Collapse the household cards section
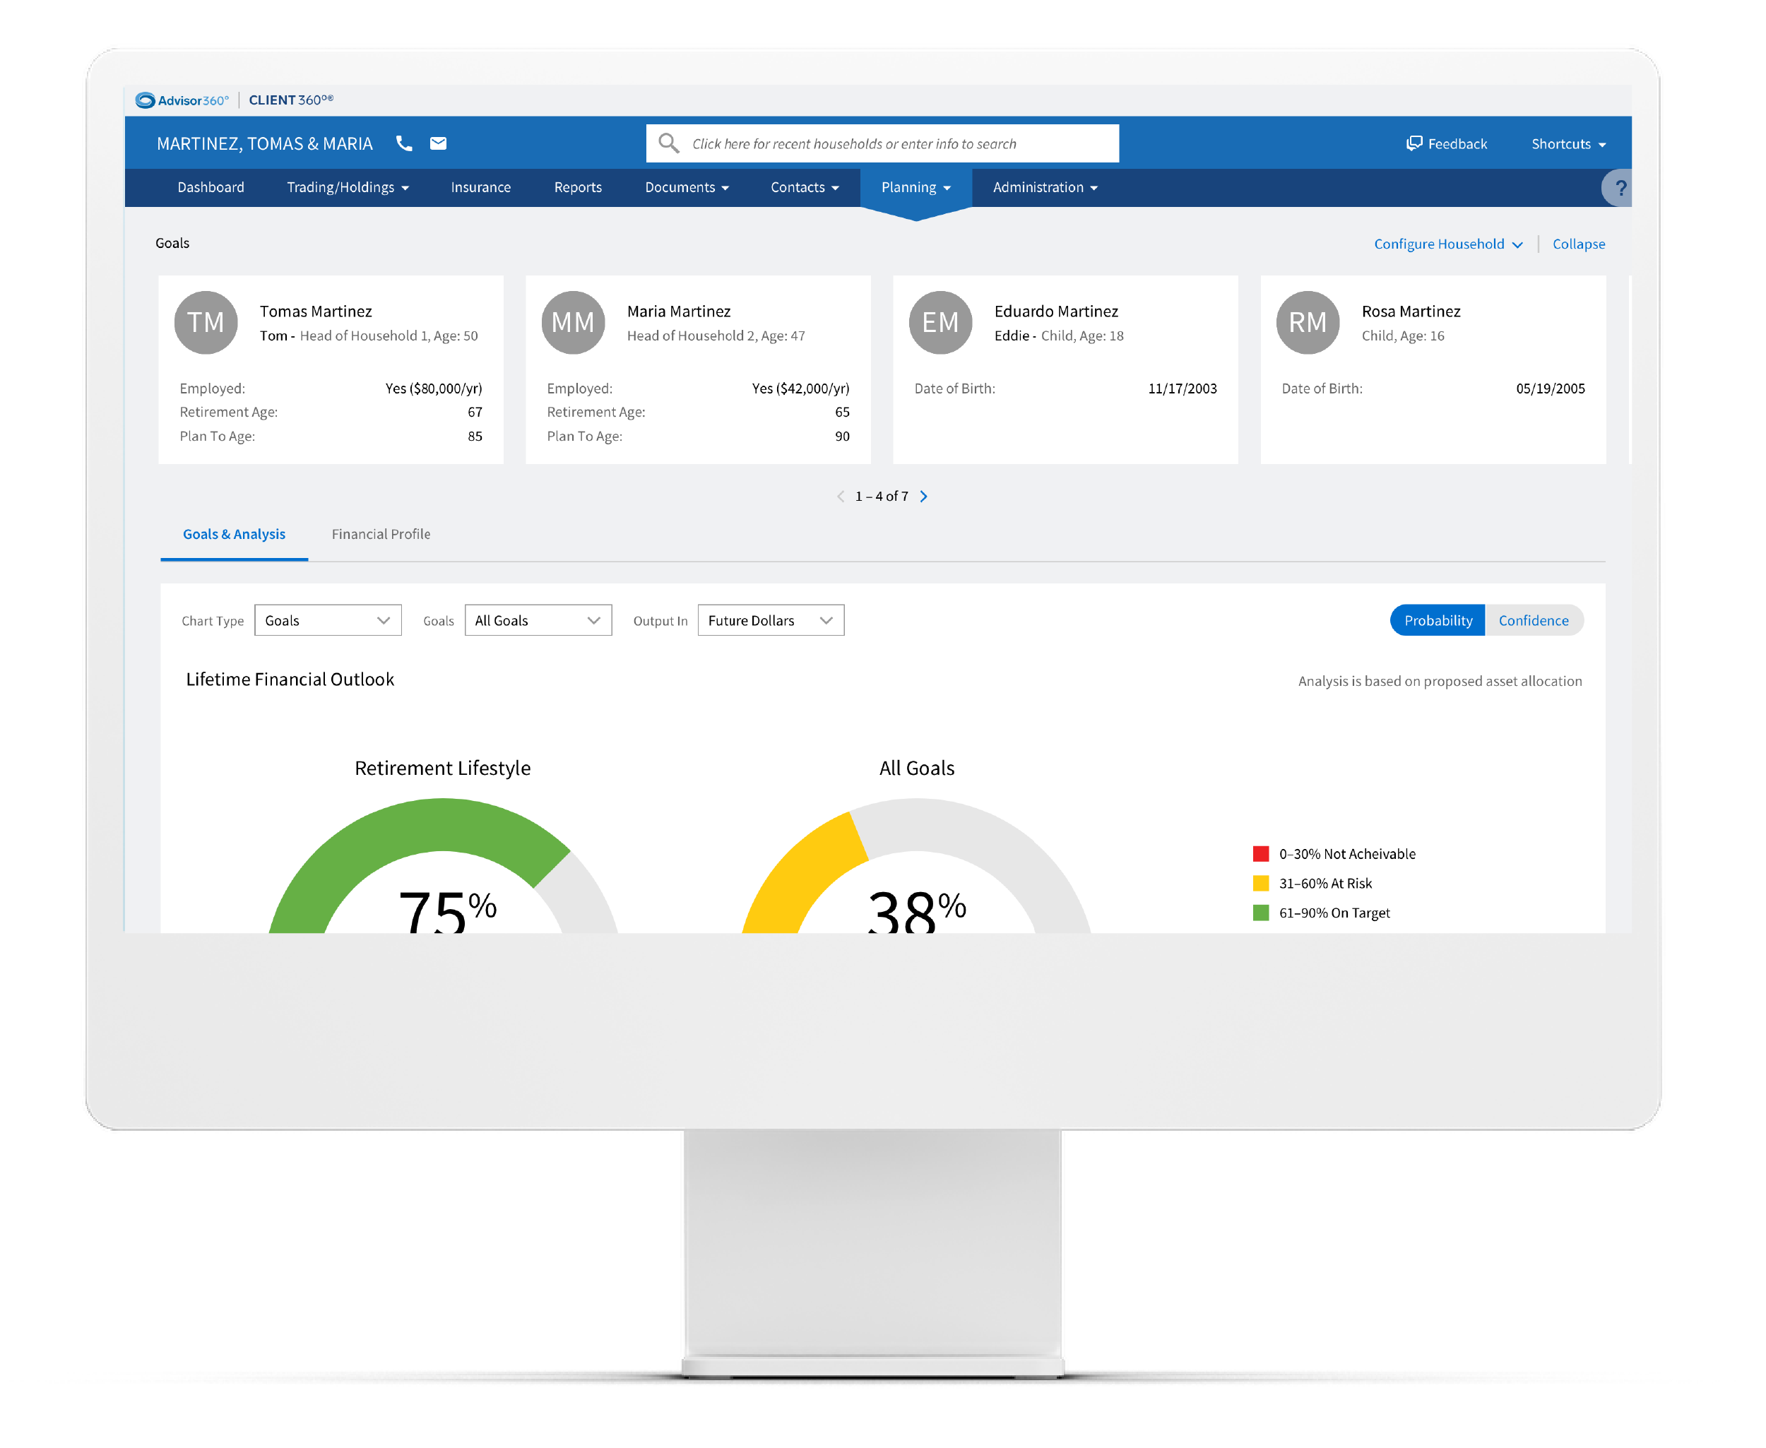The width and height of the screenshot is (1766, 1448). point(1578,244)
